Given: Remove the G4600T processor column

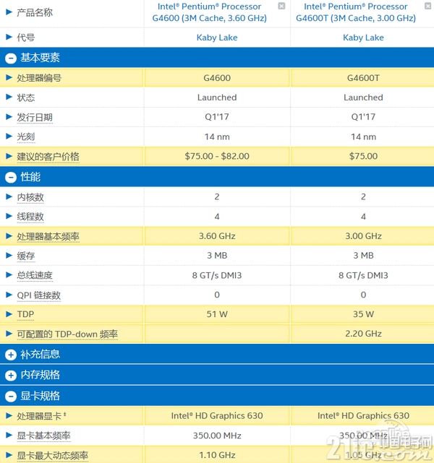Looking at the screenshot, I should coord(427,6).
